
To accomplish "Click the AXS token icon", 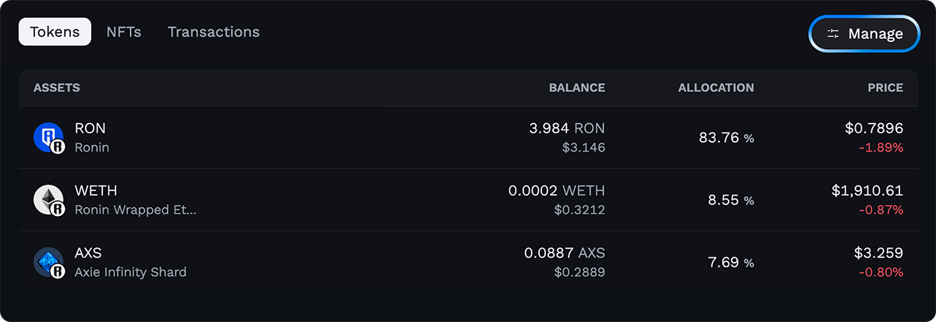I will 48,262.
